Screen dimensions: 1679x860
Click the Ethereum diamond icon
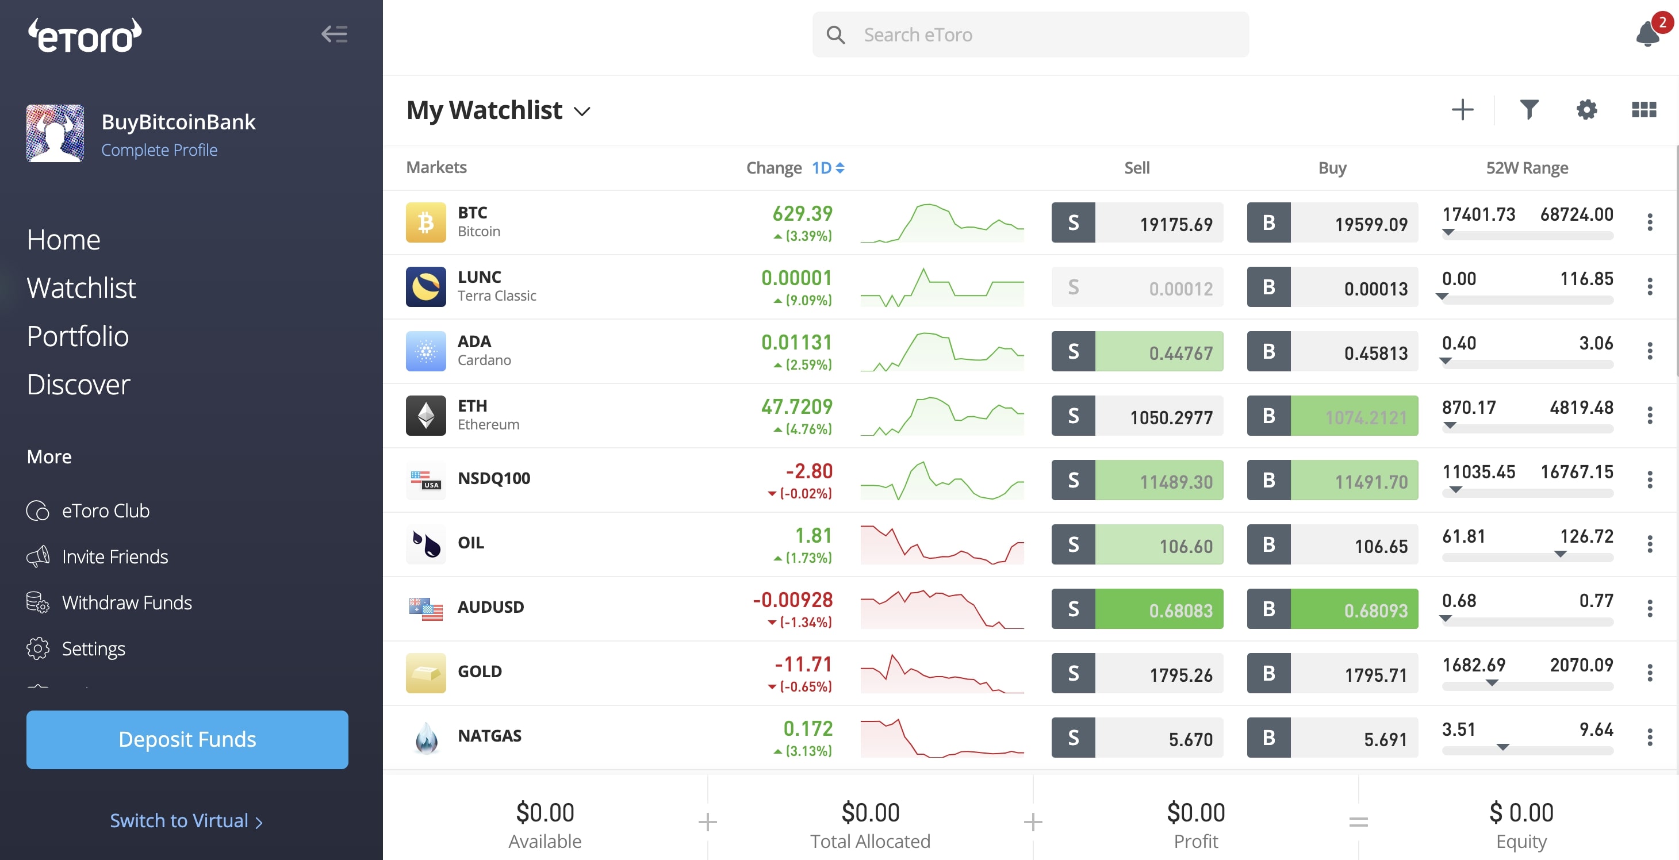[425, 416]
